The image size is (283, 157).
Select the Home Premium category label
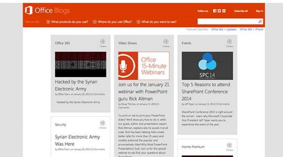[193, 147]
